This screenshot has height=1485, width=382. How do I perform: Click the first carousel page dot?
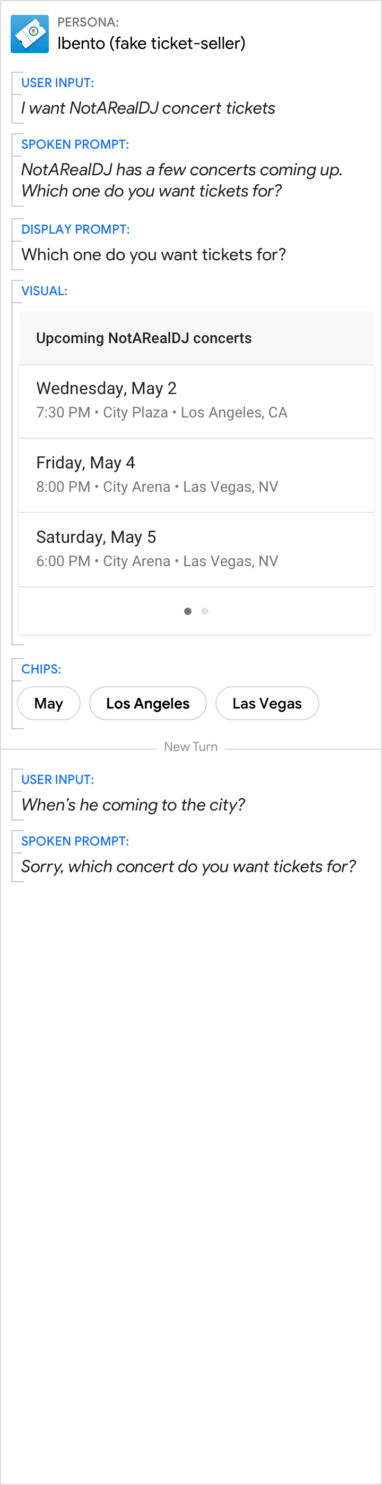coord(188,611)
